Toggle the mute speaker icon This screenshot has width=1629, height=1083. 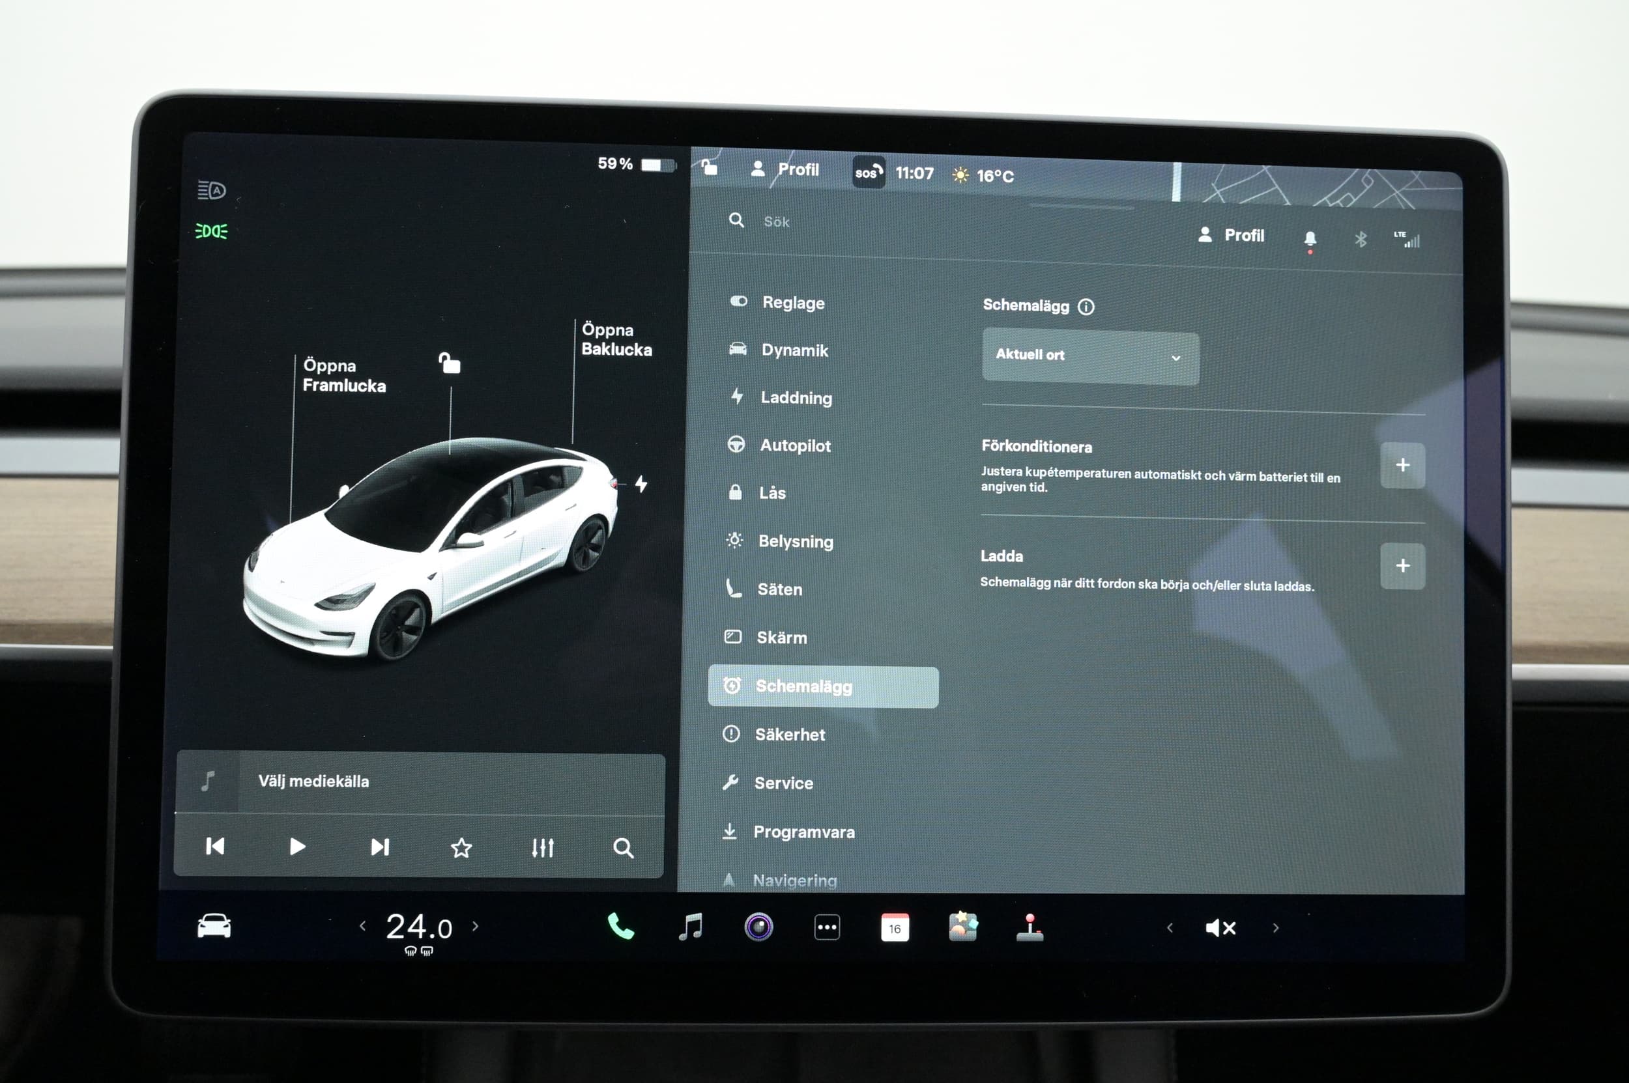(x=1220, y=927)
